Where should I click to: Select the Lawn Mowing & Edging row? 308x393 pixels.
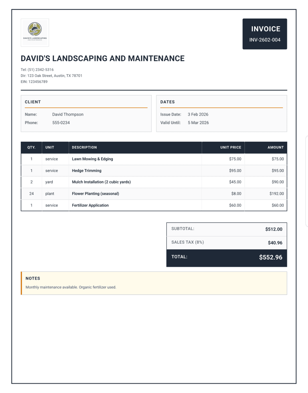(92, 159)
